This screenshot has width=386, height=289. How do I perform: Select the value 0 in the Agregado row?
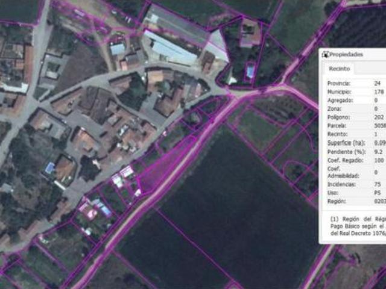(376, 101)
